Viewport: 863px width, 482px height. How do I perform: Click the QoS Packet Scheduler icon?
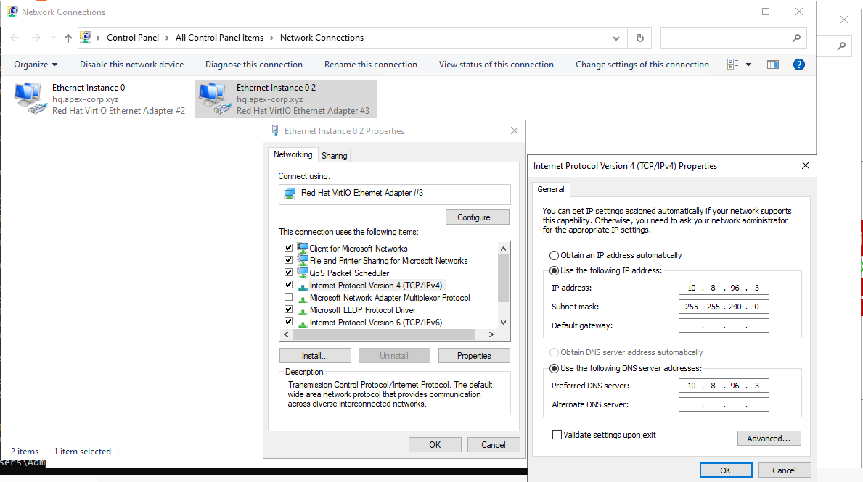(x=302, y=273)
